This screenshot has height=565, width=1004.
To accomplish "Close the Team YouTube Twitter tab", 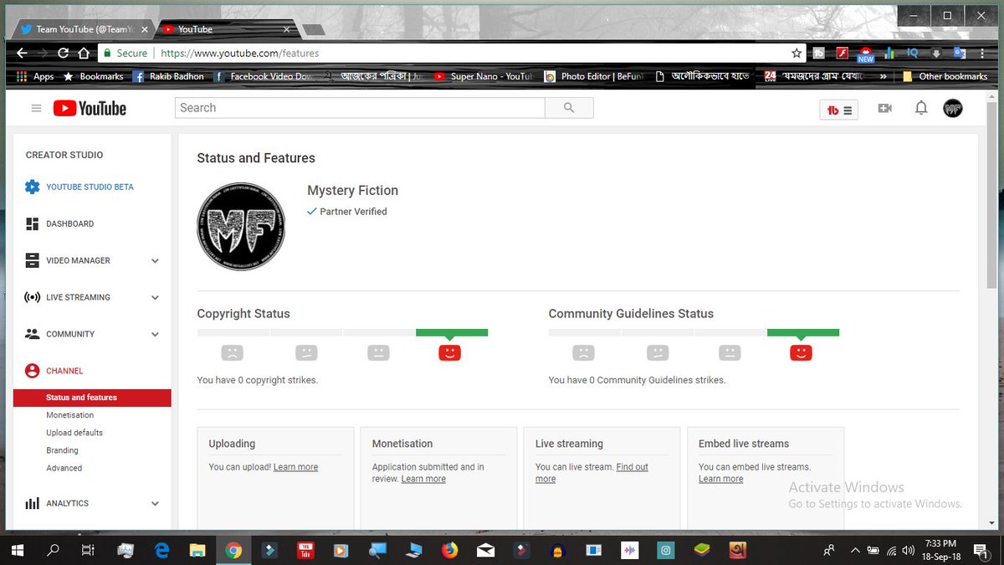I will pos(144,29).
